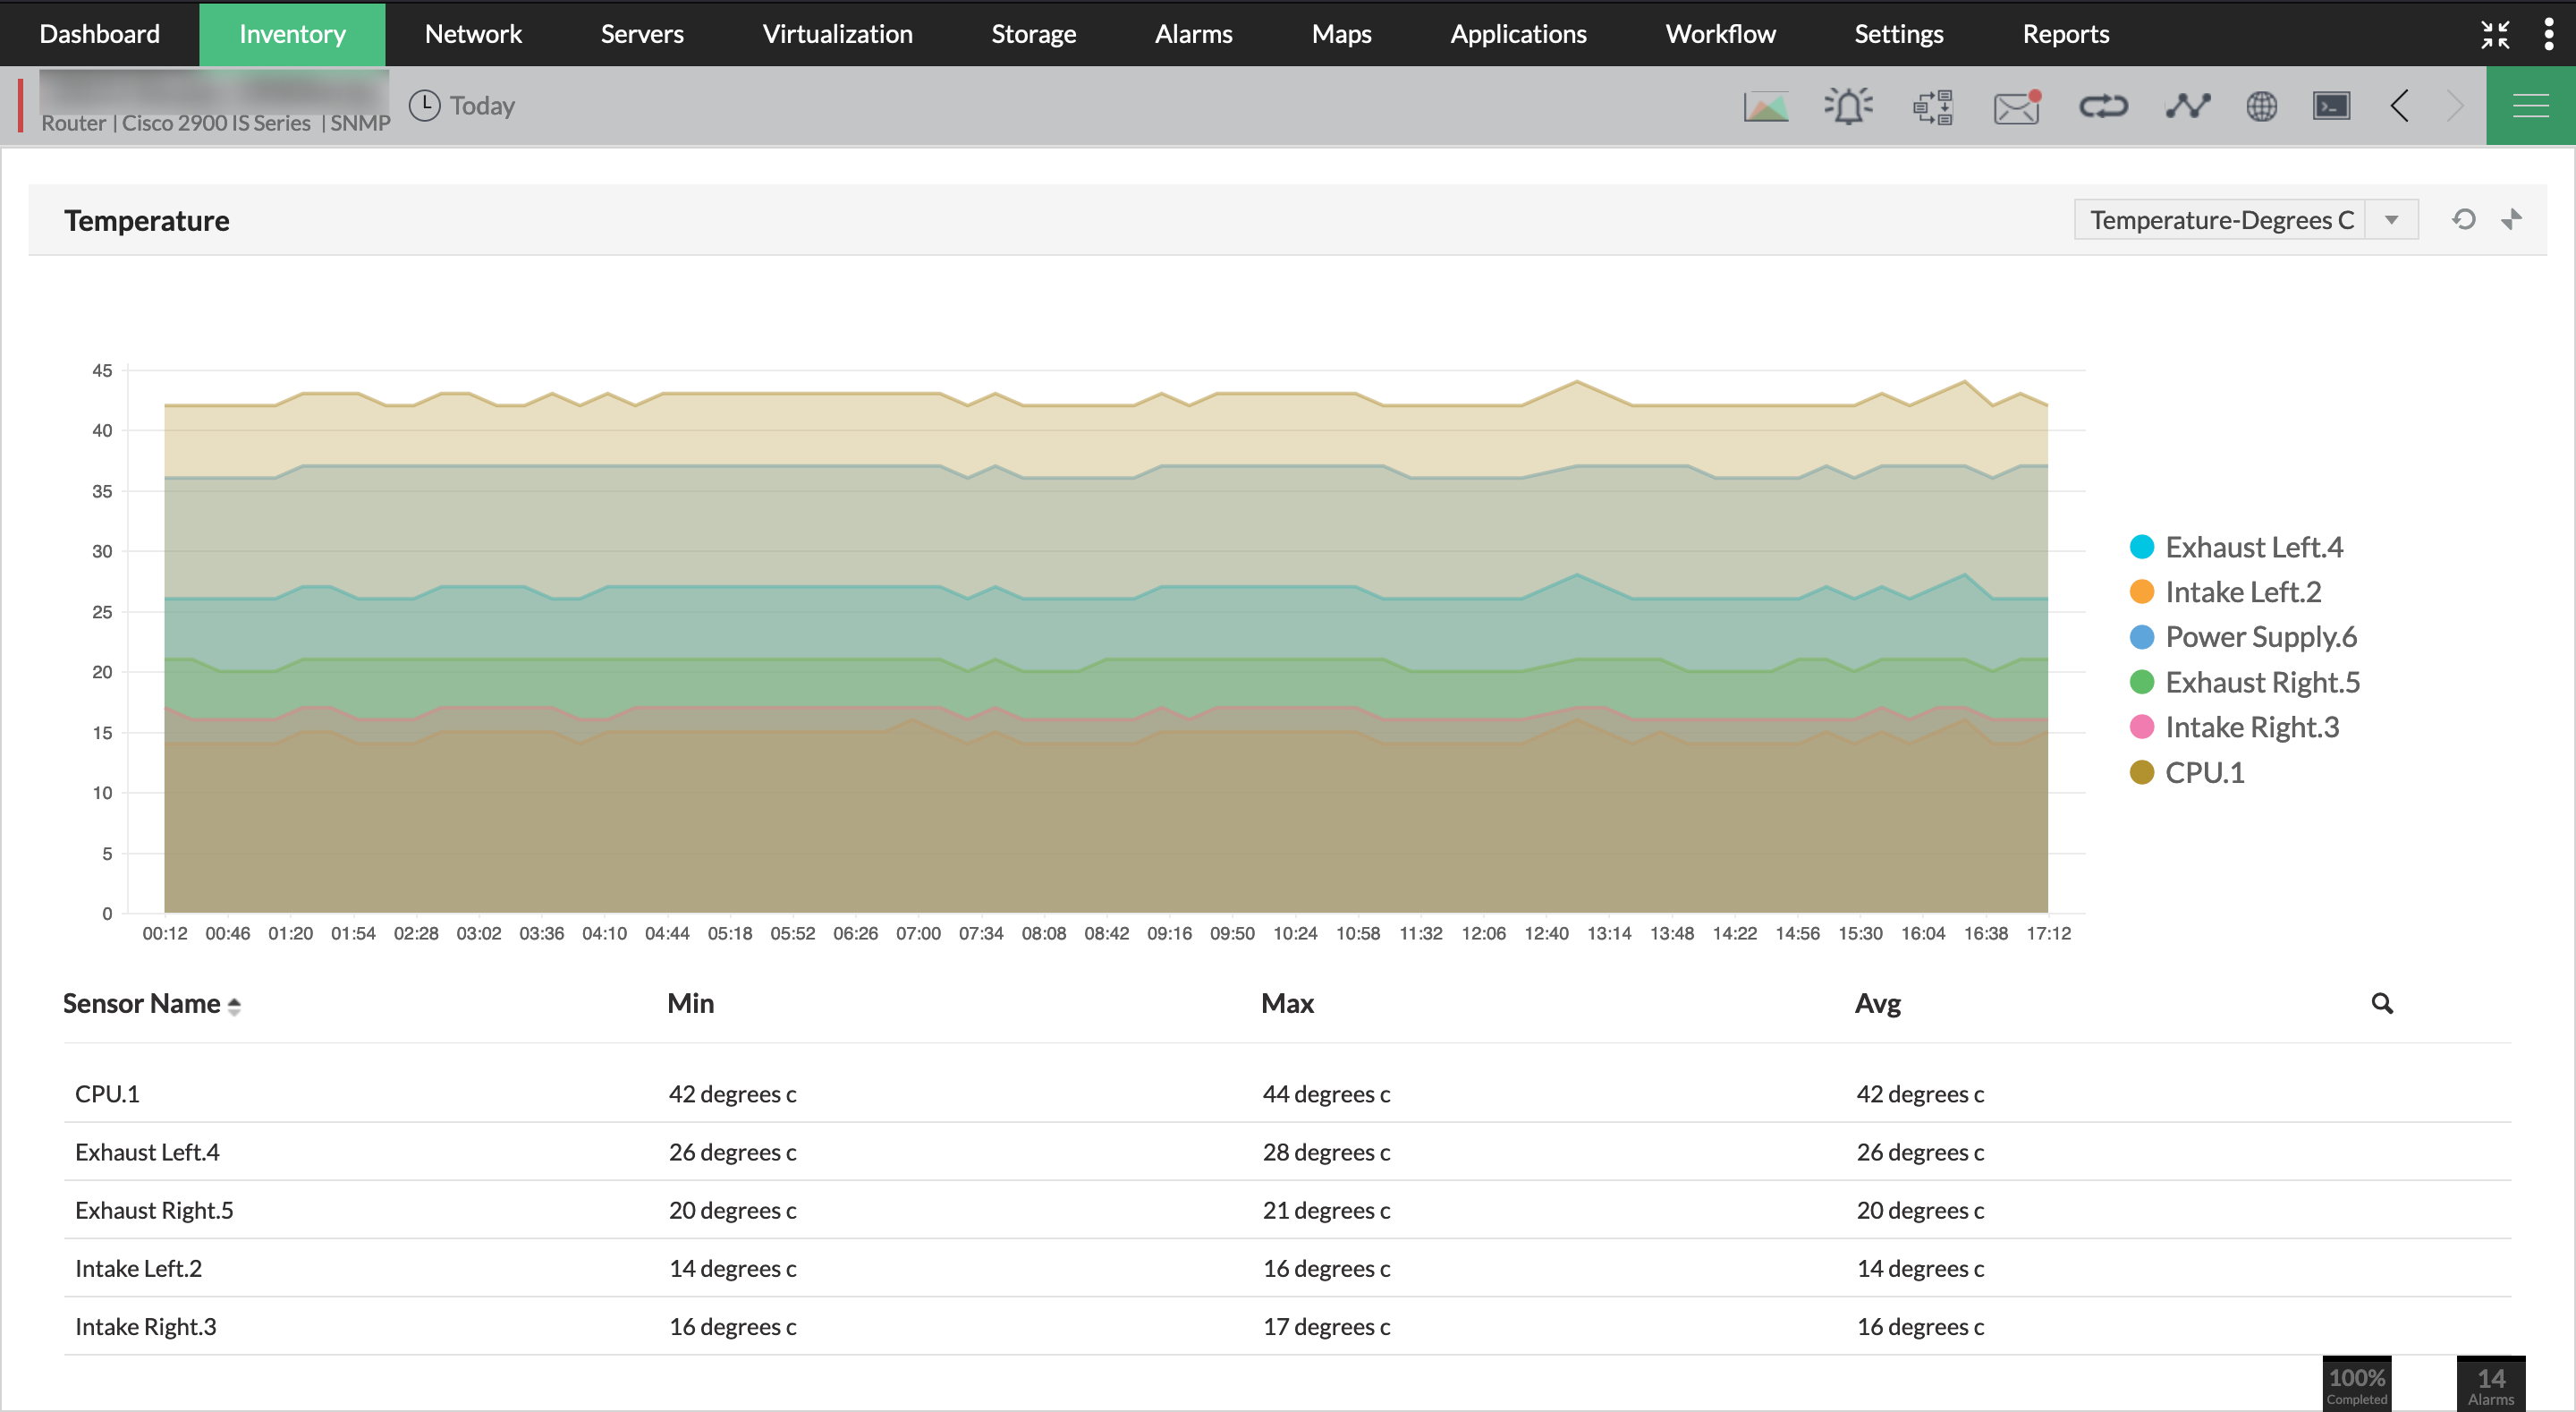Select the Alarms tab
This screenshot has height=1412, width=2576.
coord(1194,33)
